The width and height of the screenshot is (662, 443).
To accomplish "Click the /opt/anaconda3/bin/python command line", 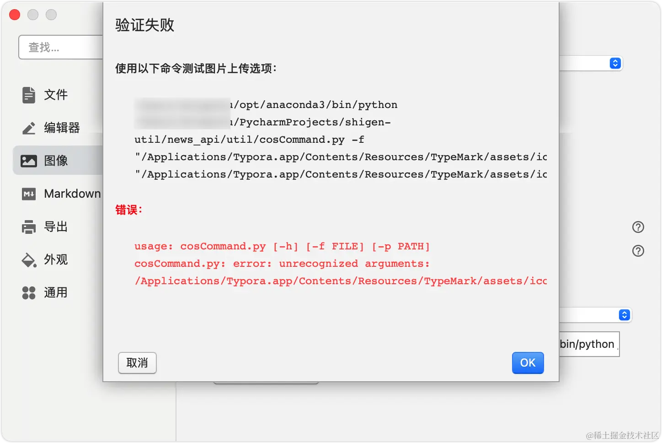I will click(267, 105).
